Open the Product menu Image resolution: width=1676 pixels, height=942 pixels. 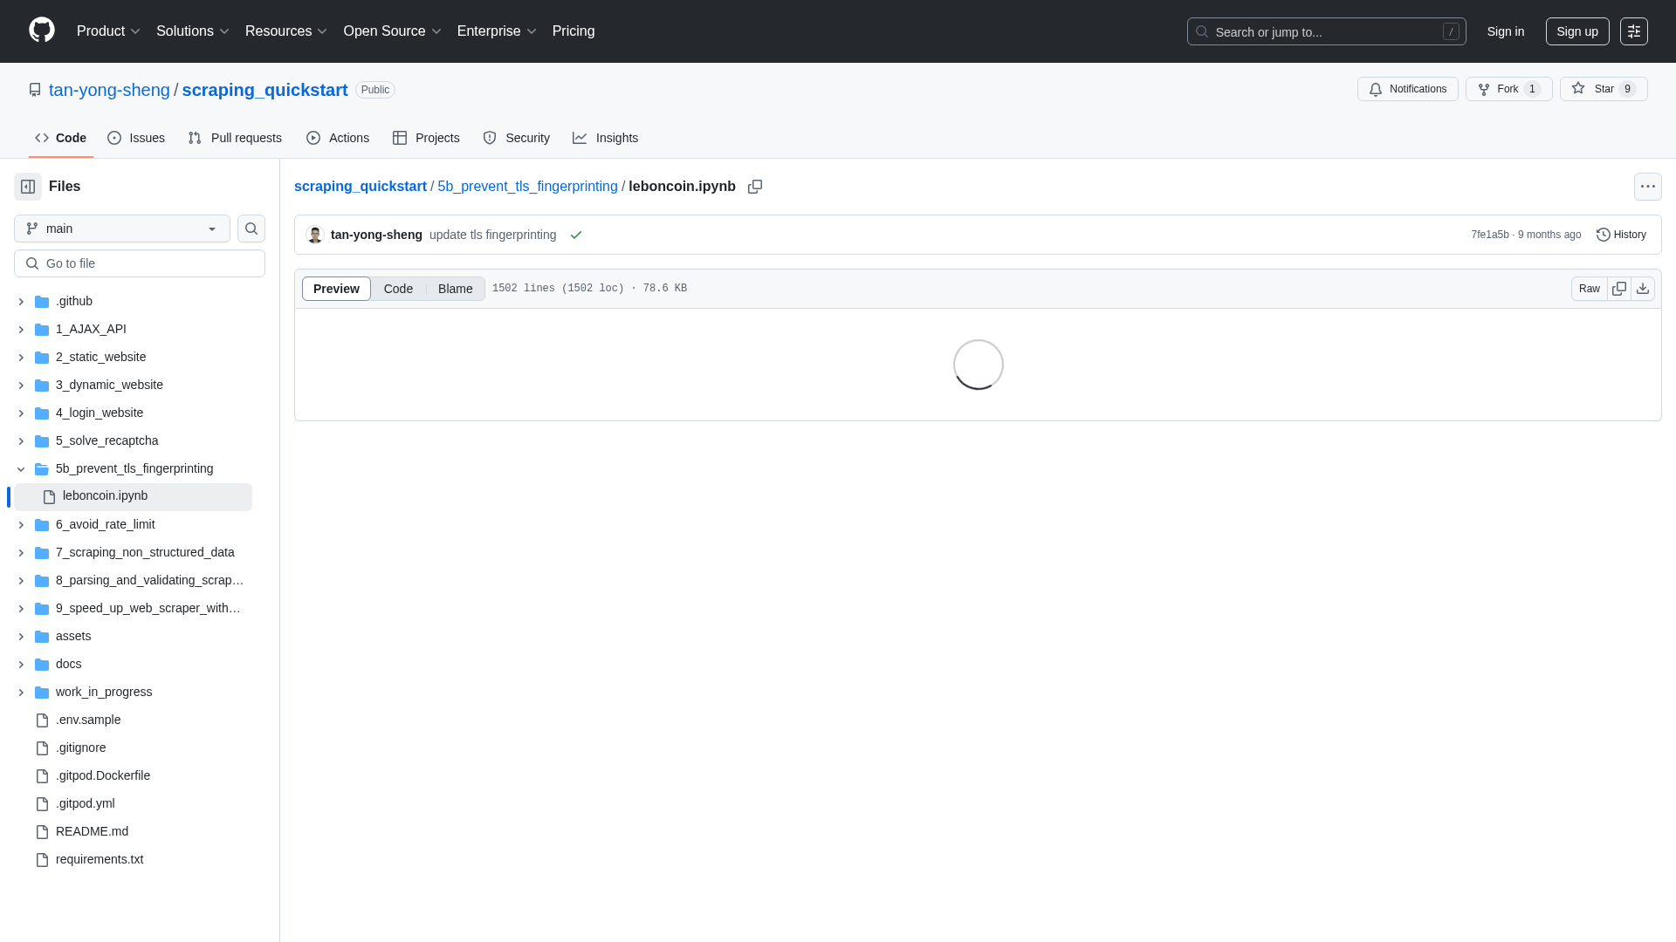108,31
